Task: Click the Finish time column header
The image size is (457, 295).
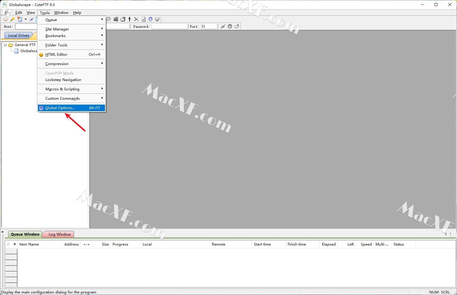Action: [x=302, y=244]
